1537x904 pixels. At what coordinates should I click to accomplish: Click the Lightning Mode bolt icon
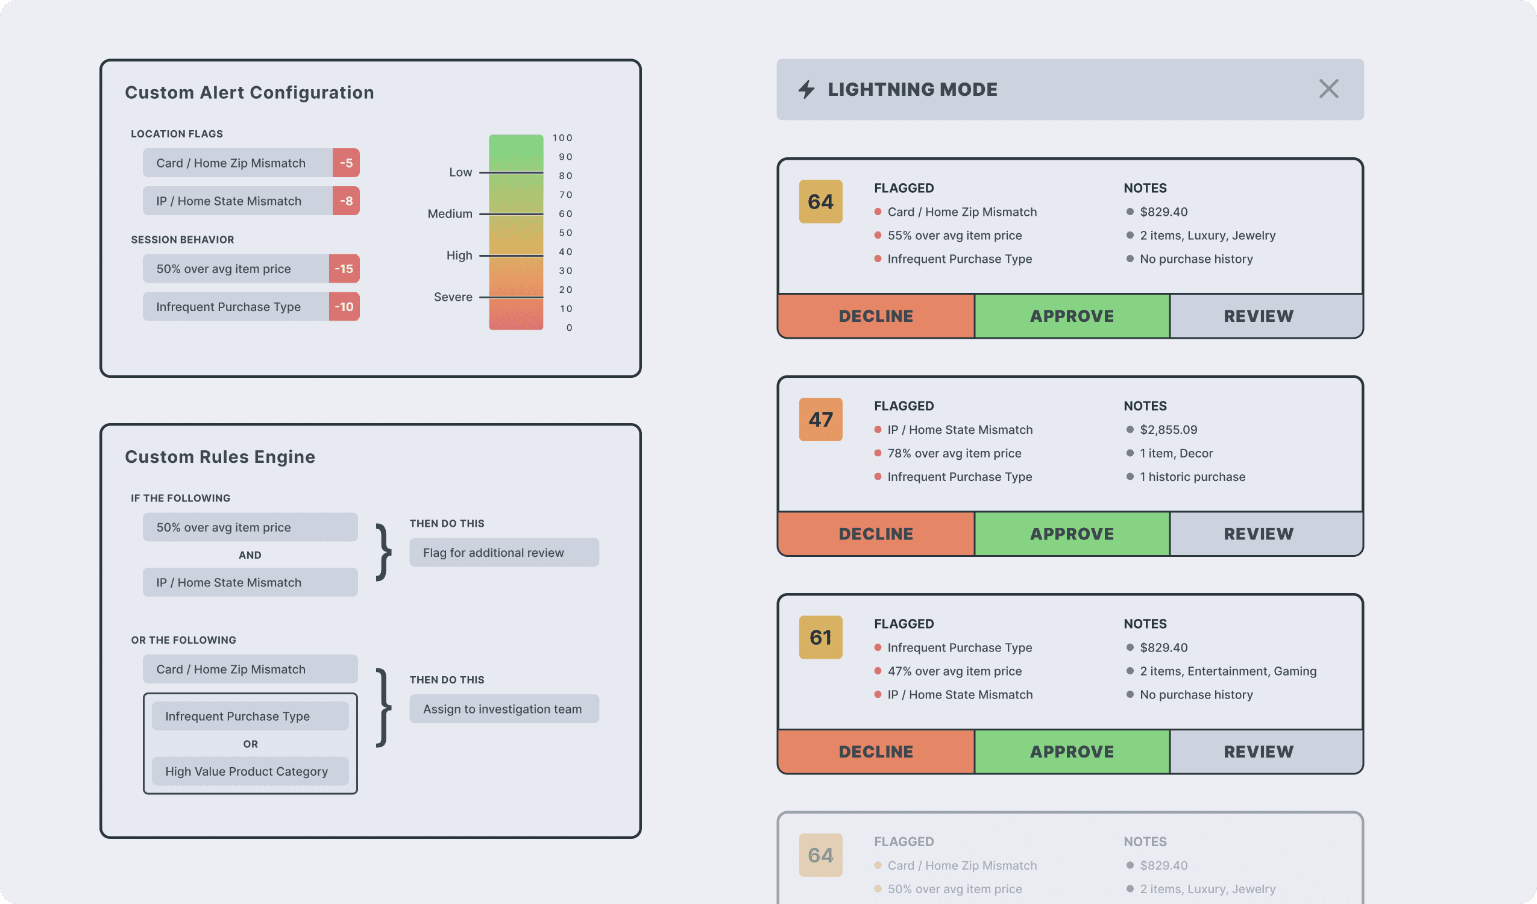806,90
